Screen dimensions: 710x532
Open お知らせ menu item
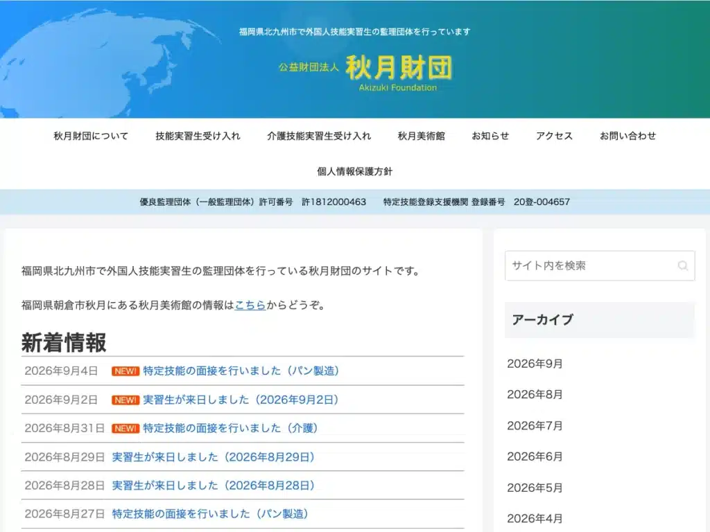point(490,136)
